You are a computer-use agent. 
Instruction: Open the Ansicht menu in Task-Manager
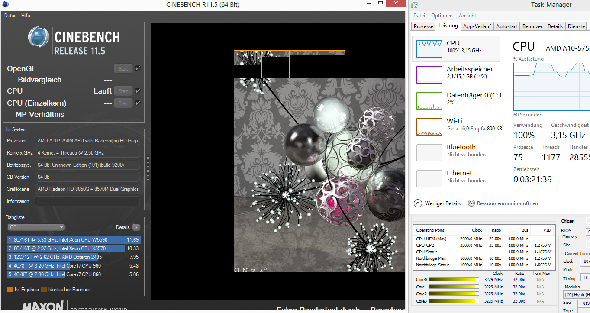click(467, 16)
